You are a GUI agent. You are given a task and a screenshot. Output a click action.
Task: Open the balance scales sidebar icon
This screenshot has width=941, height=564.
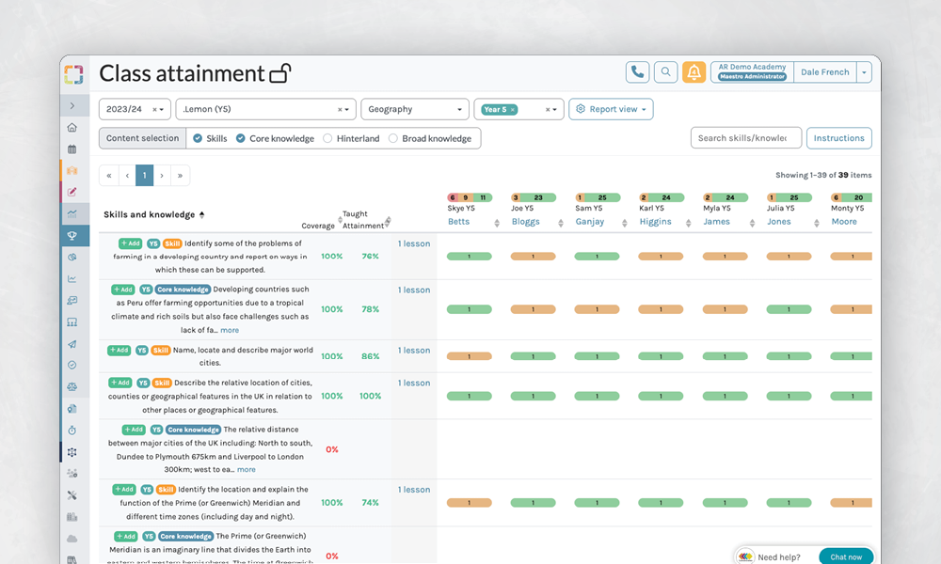(72, 386)
